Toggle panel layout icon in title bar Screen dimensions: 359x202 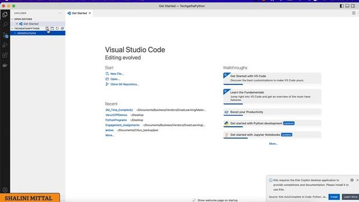tap(347, 6)
